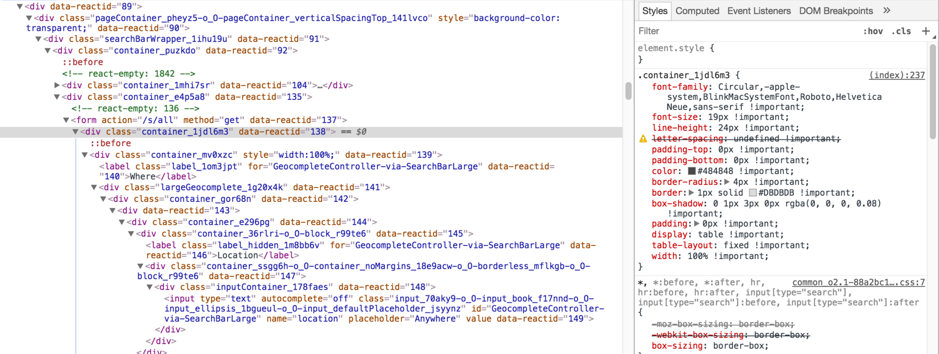Click the letter-spacing warning icon
This screenshot has width=939, height=354.
[x=643, y=138]
